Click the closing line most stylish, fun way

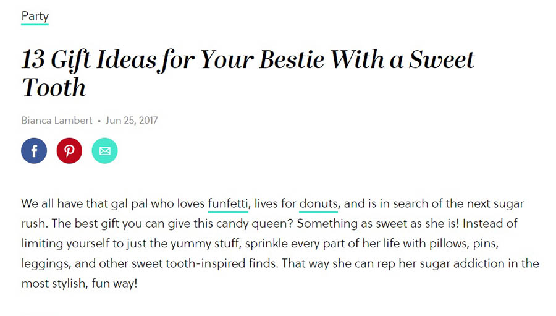(x=80, y=283)
